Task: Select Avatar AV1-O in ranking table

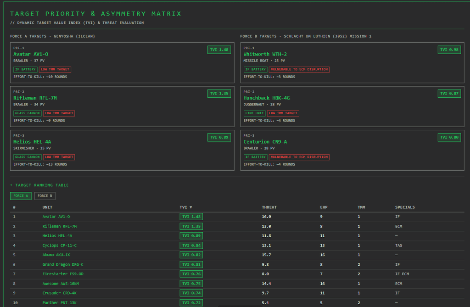Action: [x=56, y=217]
